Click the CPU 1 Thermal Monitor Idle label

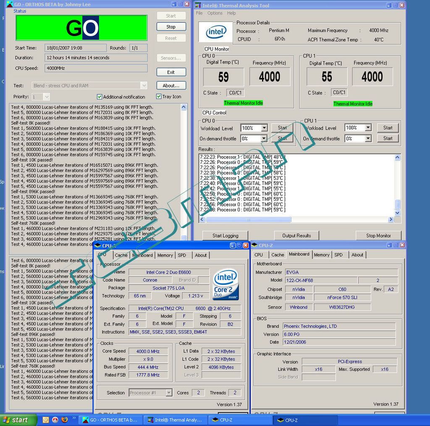coord(353,104)
